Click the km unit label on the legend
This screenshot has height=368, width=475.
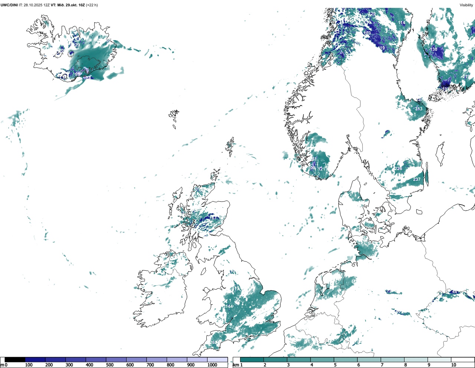pos(235,365)
